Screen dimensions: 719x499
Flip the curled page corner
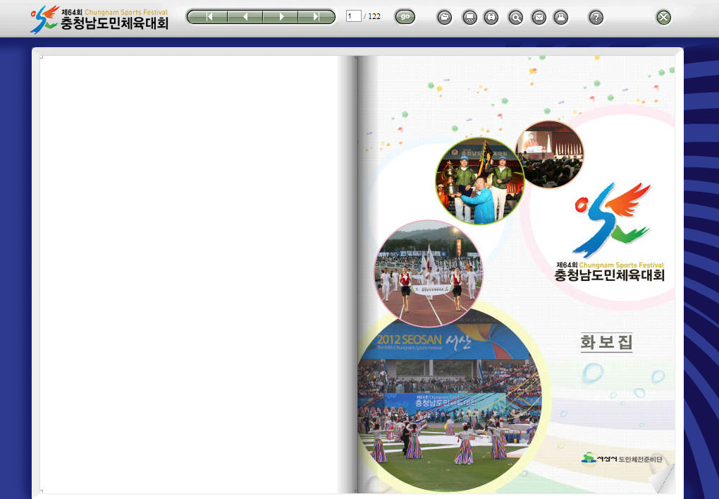(x=663, y=479)
